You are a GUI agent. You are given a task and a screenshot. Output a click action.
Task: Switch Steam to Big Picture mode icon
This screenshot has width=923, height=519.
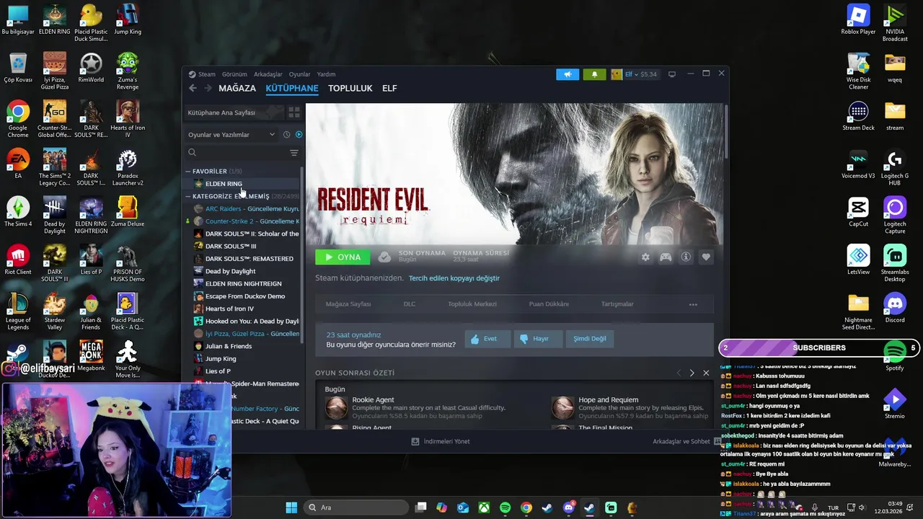click(x=671, y=74)
